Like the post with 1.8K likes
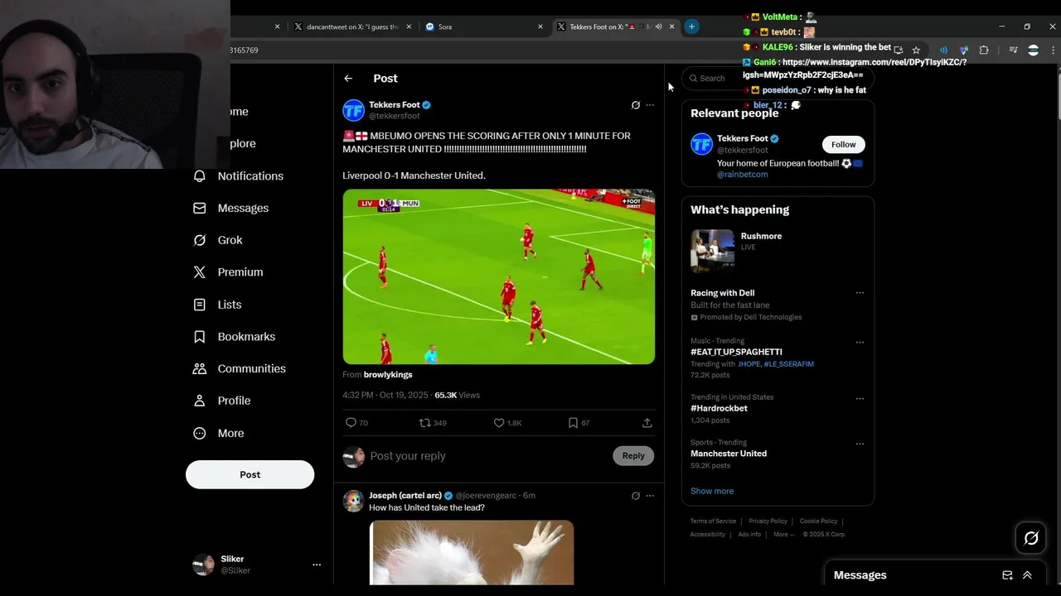This screenshot has height=596, width=1061. tap(507, 423)
